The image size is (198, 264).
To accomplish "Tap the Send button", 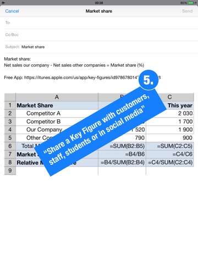I will click(187, 11).
